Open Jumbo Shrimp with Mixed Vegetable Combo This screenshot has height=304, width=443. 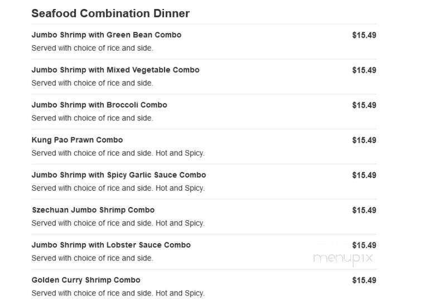click(115, 70)
